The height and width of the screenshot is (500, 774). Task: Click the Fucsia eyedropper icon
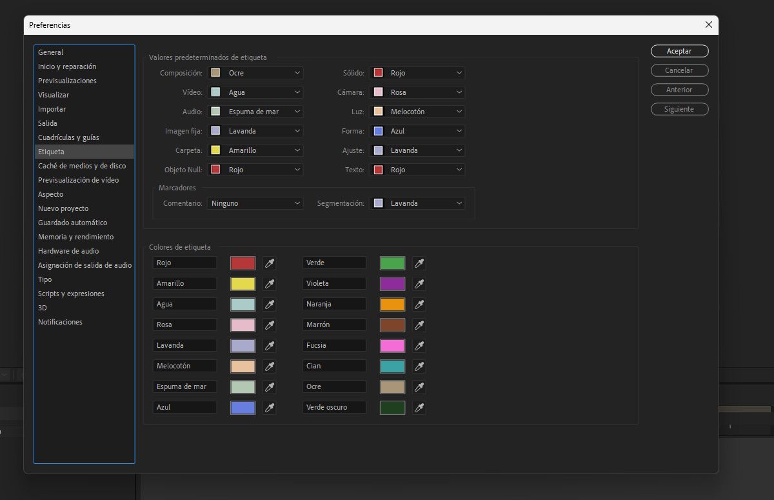click(419, 346)
